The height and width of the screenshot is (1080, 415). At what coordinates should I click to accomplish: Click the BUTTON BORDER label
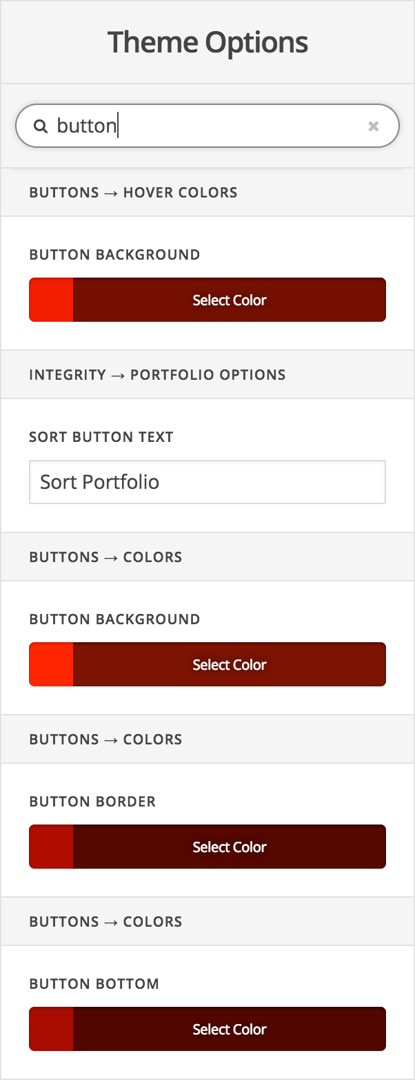point(92,802)
